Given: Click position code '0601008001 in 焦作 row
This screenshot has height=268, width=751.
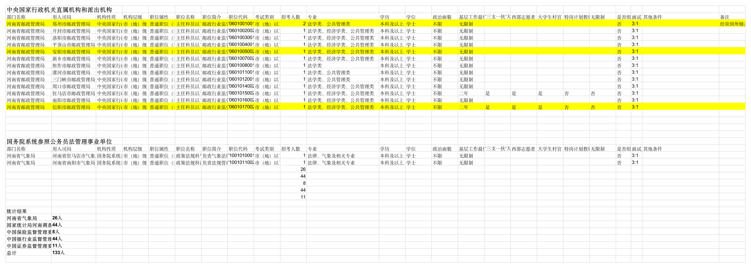Looking at the screenshot, I should coord(241,65).
